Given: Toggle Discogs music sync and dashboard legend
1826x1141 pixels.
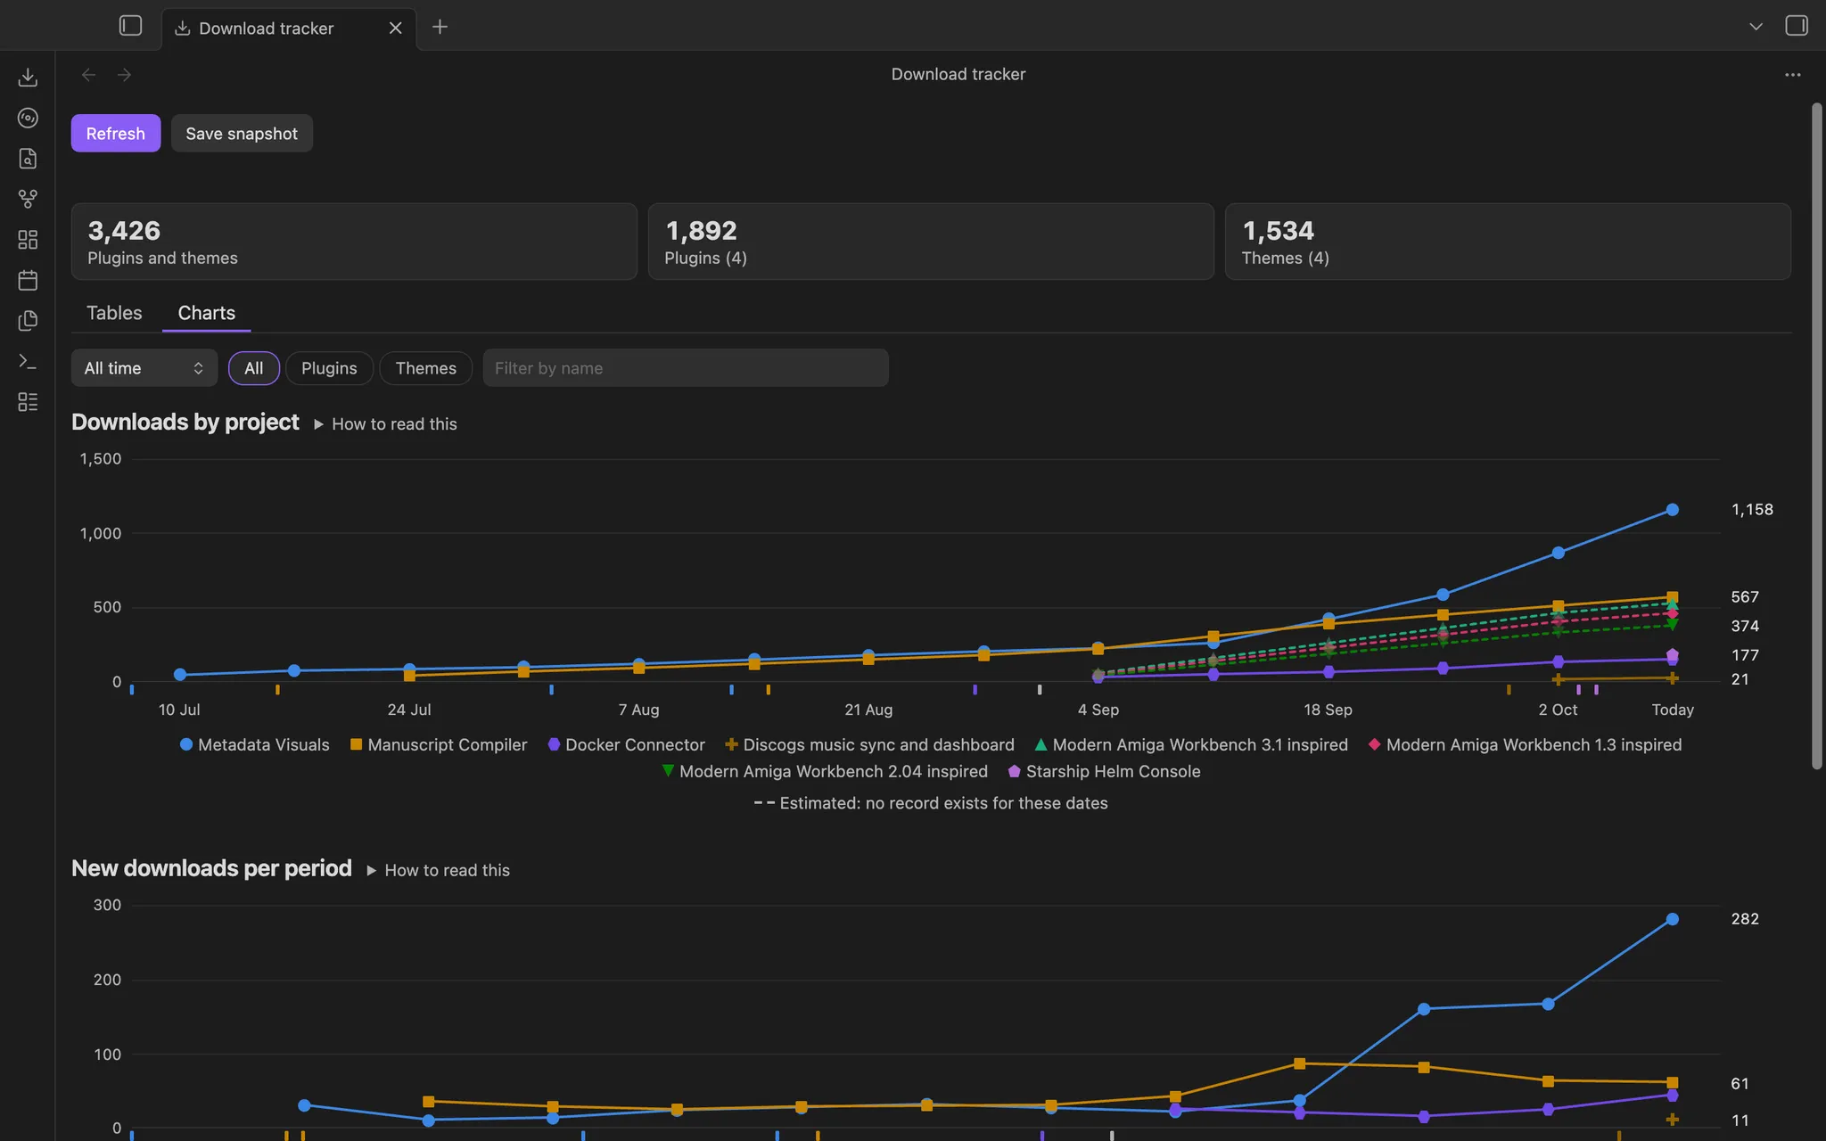Looking at the screenshot, I should (869, 745).
